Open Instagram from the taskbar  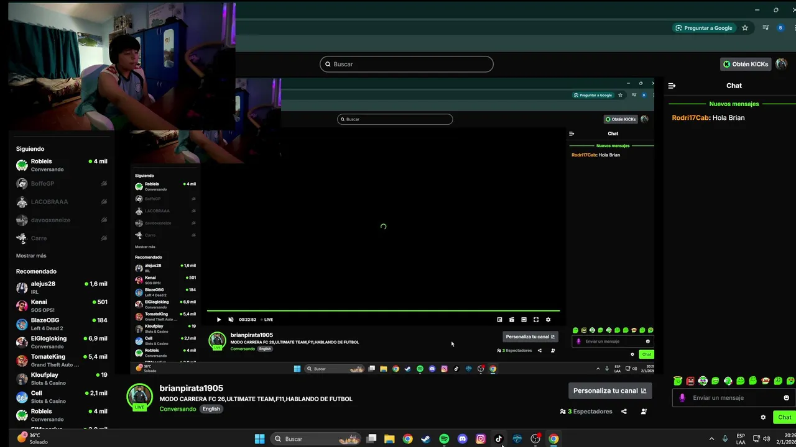pos(480,439)
